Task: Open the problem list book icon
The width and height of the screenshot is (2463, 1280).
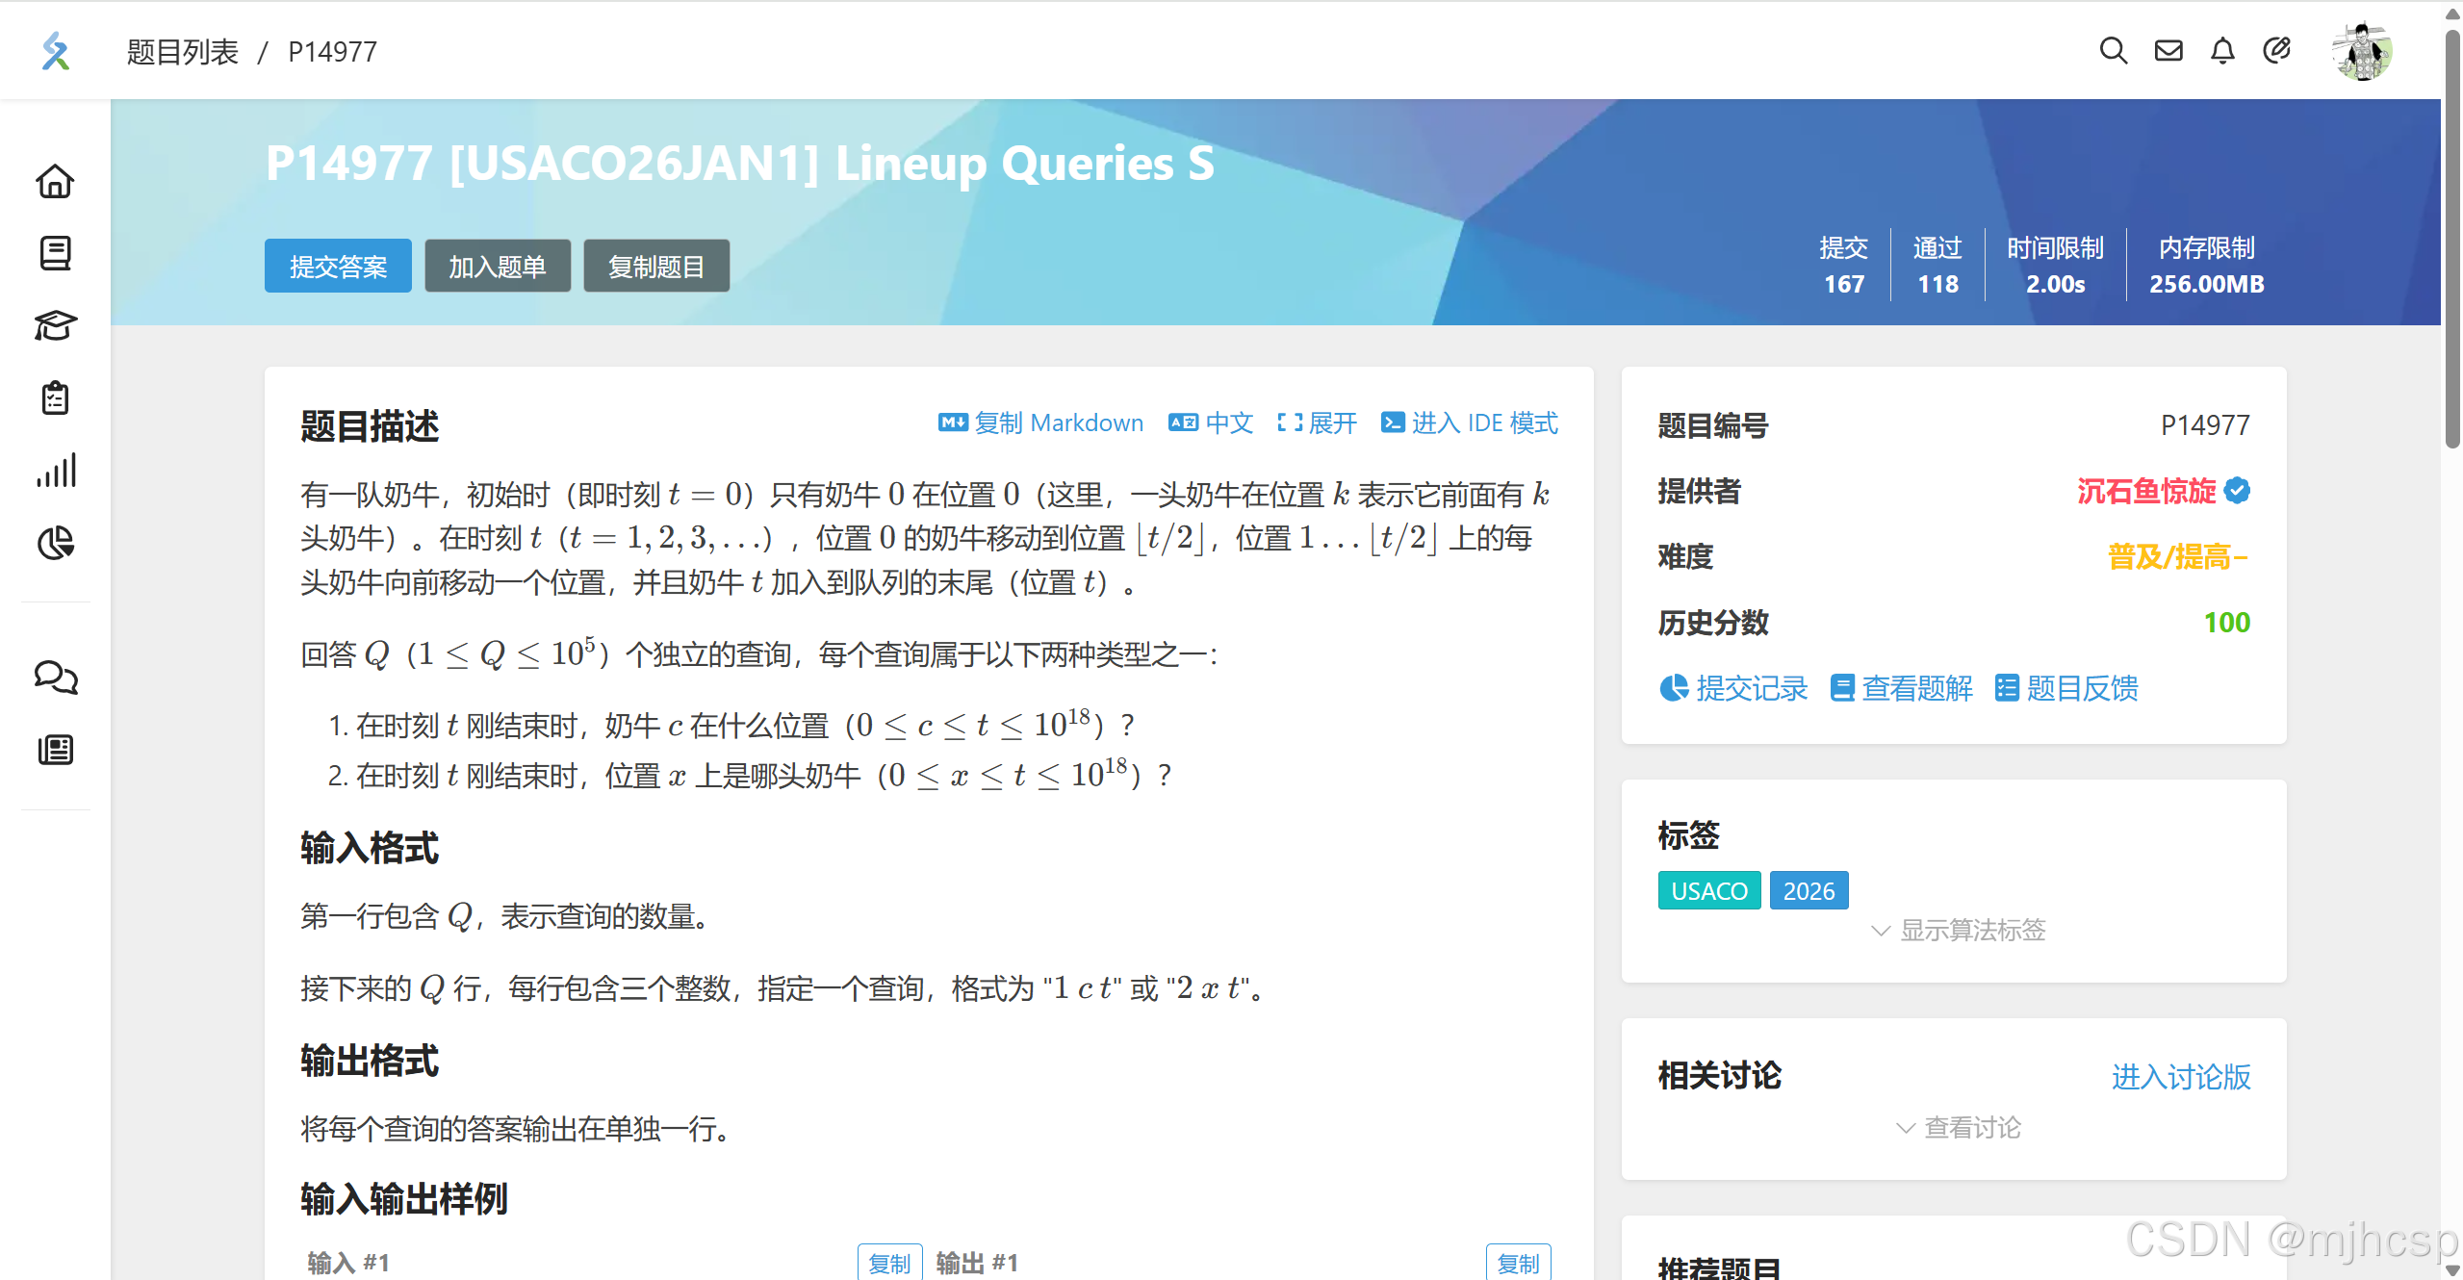Action: point(55,253)
